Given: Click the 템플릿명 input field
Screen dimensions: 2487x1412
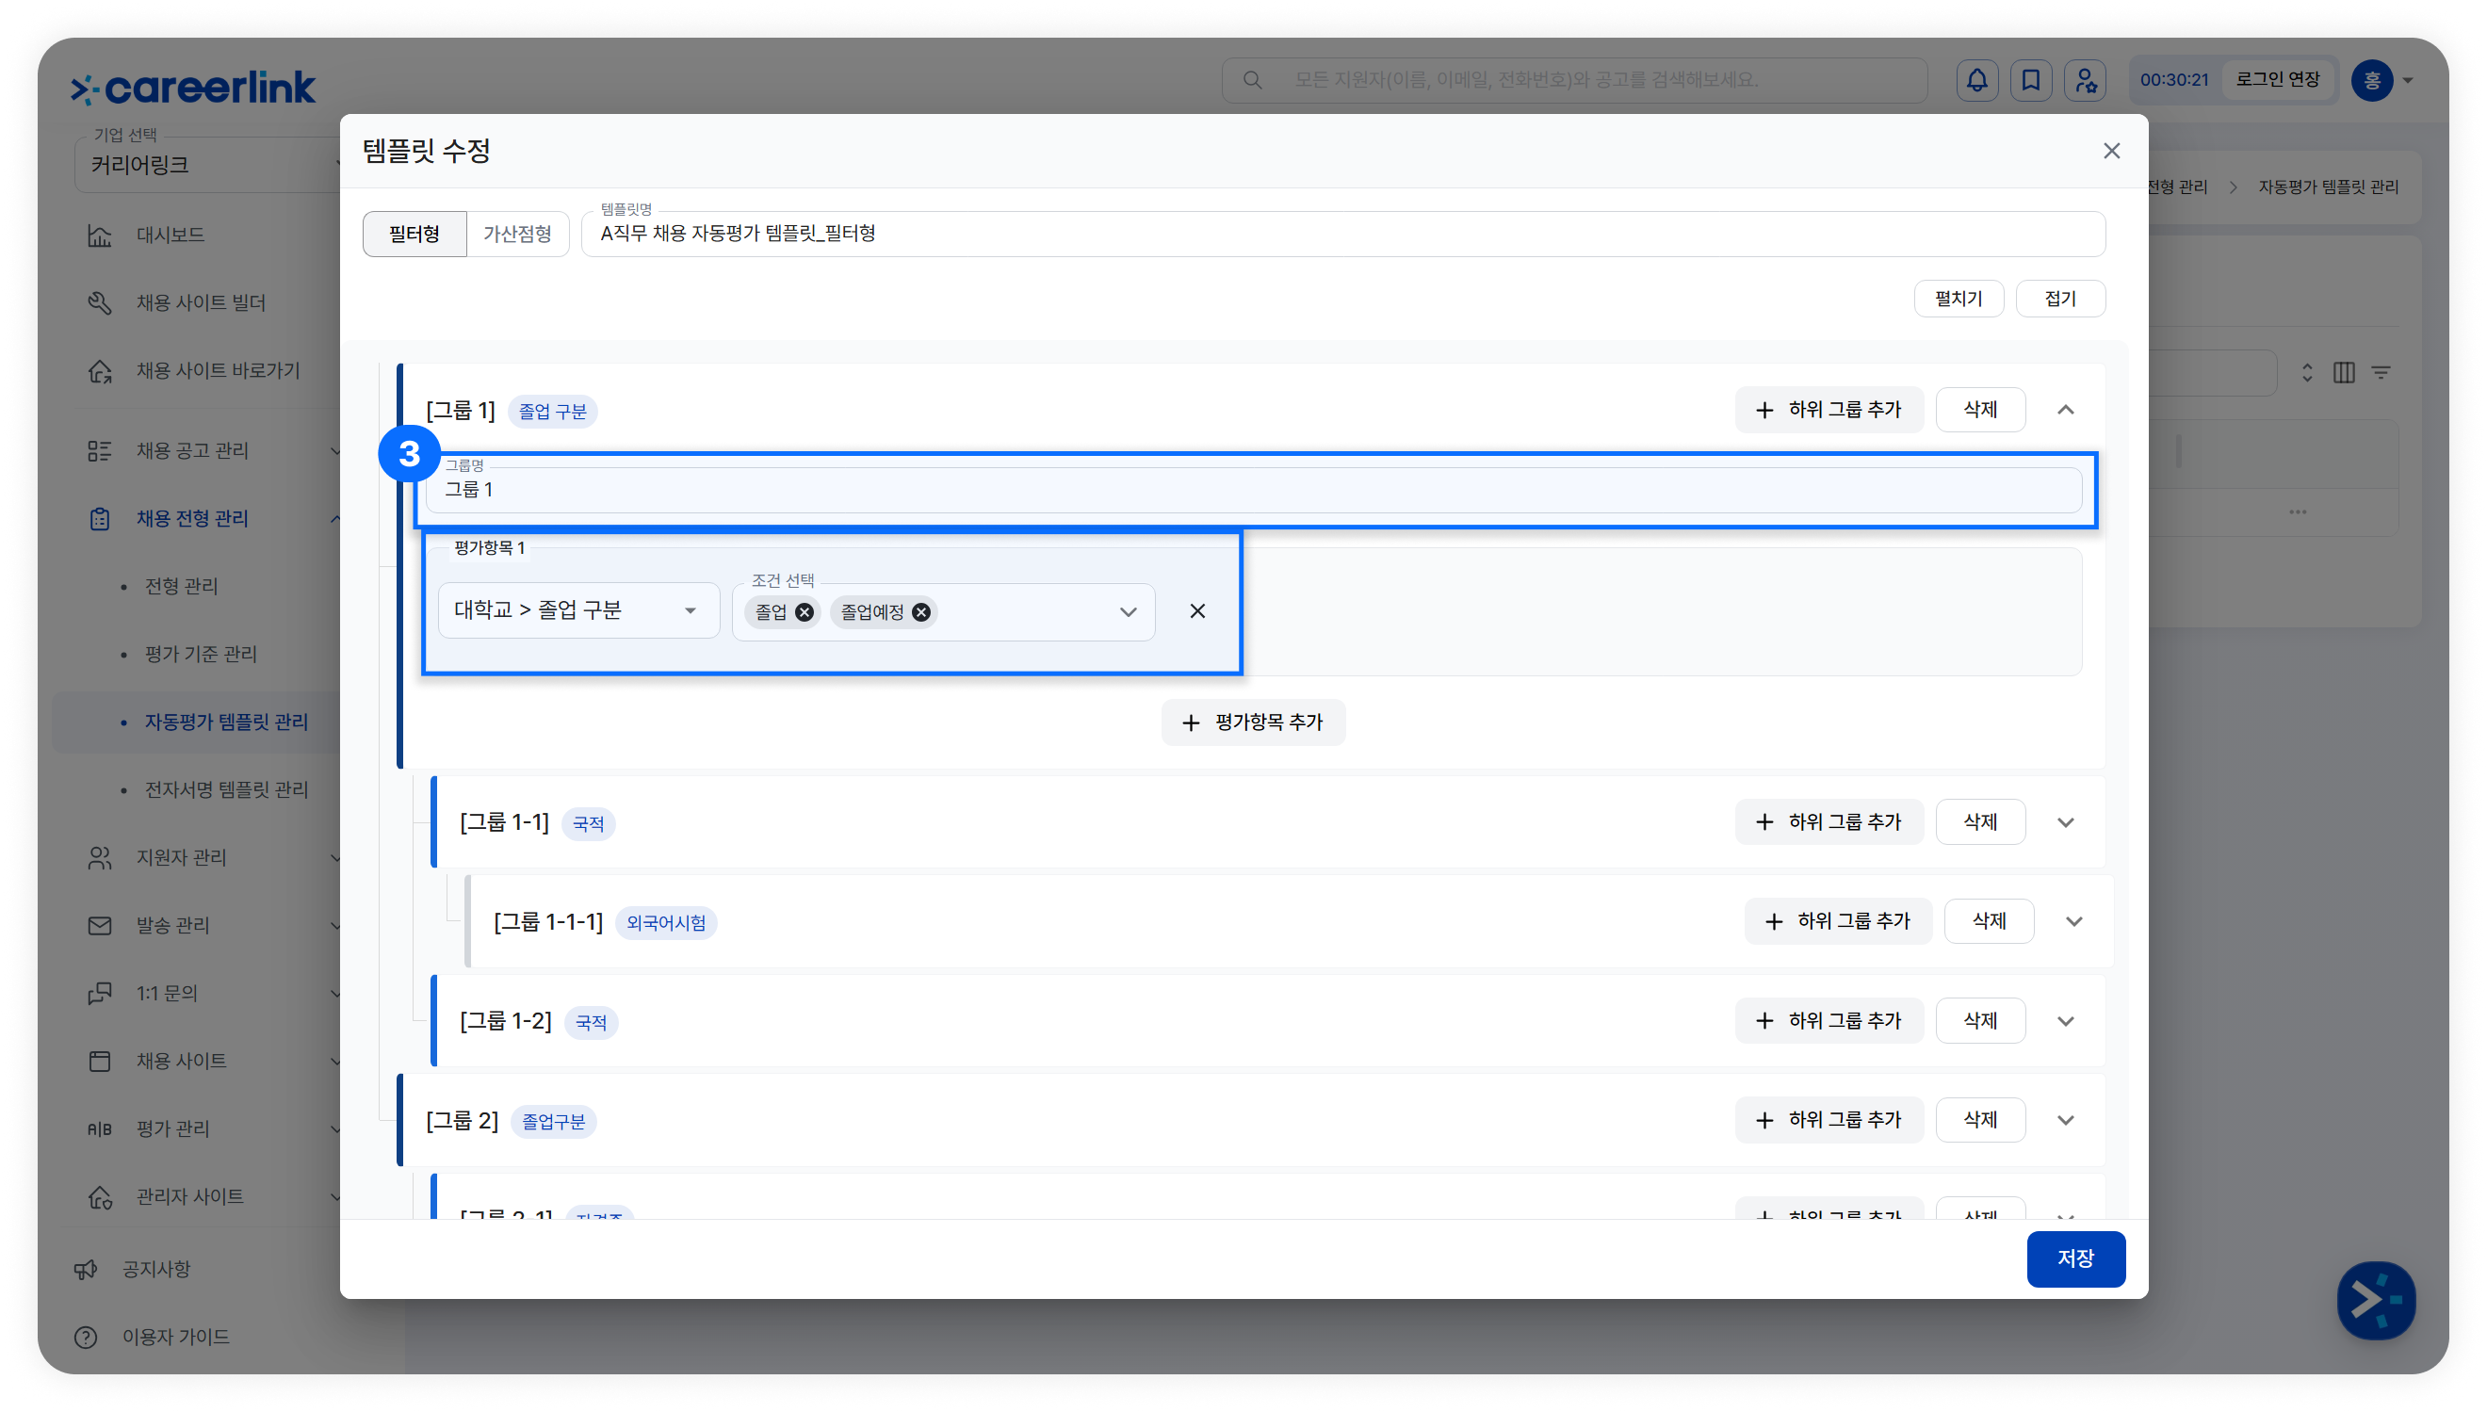Looking at the screenshot, I should [x=1342, y=234].
